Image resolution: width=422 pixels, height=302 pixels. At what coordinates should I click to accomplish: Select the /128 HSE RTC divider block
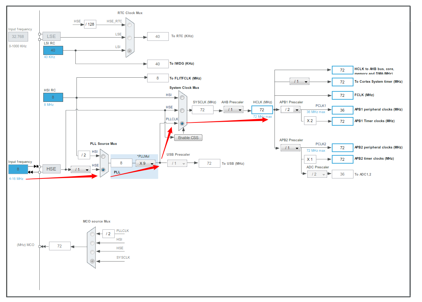click(89, 24)
